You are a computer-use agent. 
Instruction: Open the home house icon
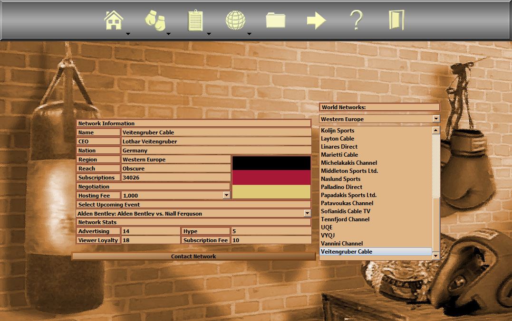tap(114, 20)
